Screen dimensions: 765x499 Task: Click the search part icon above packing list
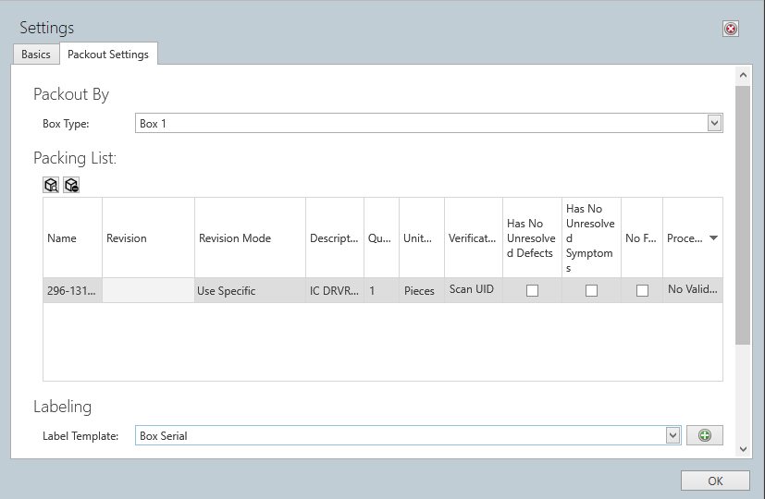[51, 185]
